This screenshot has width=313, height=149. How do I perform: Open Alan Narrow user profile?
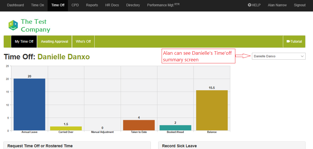coord(277,5)
